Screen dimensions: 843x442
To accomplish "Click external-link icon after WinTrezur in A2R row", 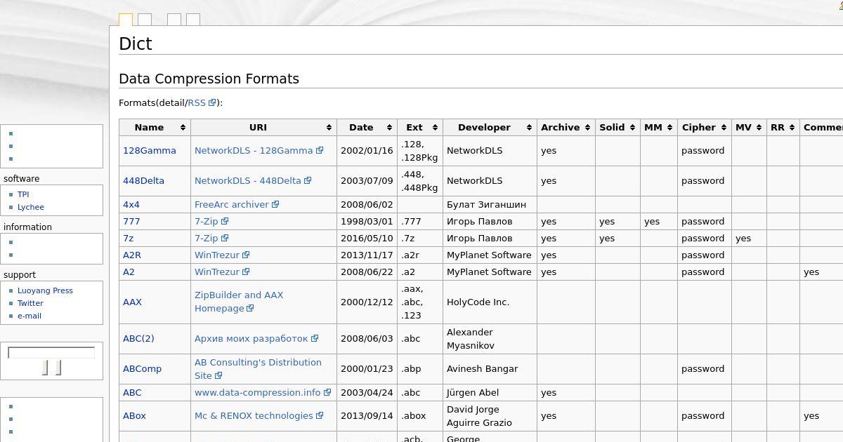I will pos(246,255).
